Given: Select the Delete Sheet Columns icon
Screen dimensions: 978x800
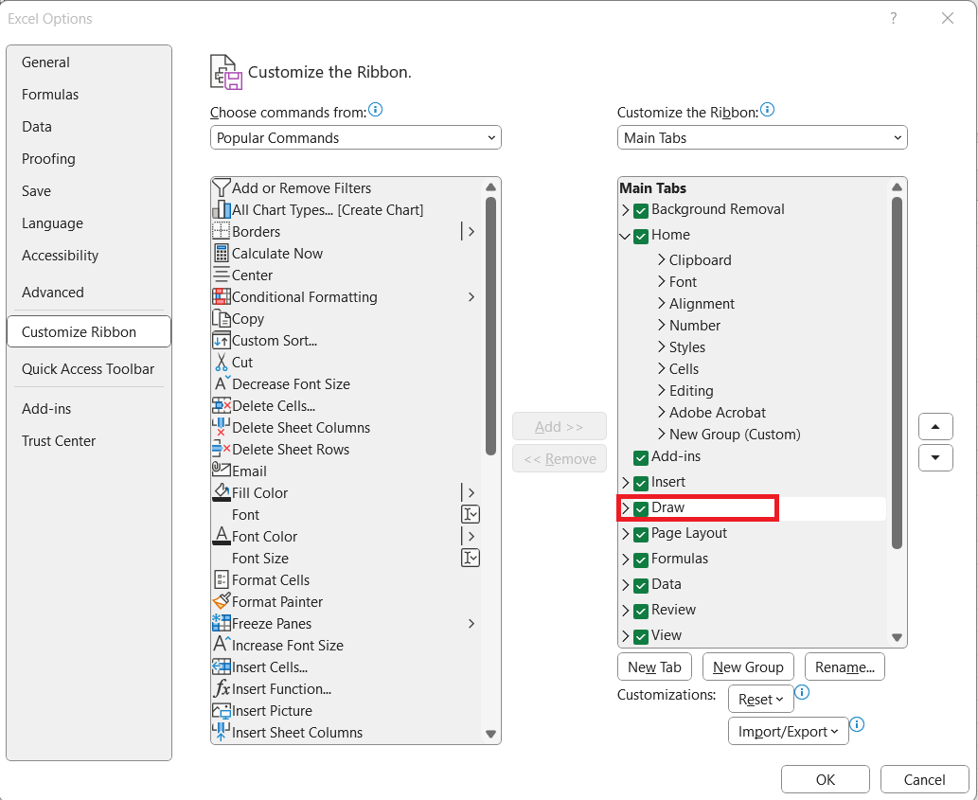Looking at the screenshot, I should 221,427.
